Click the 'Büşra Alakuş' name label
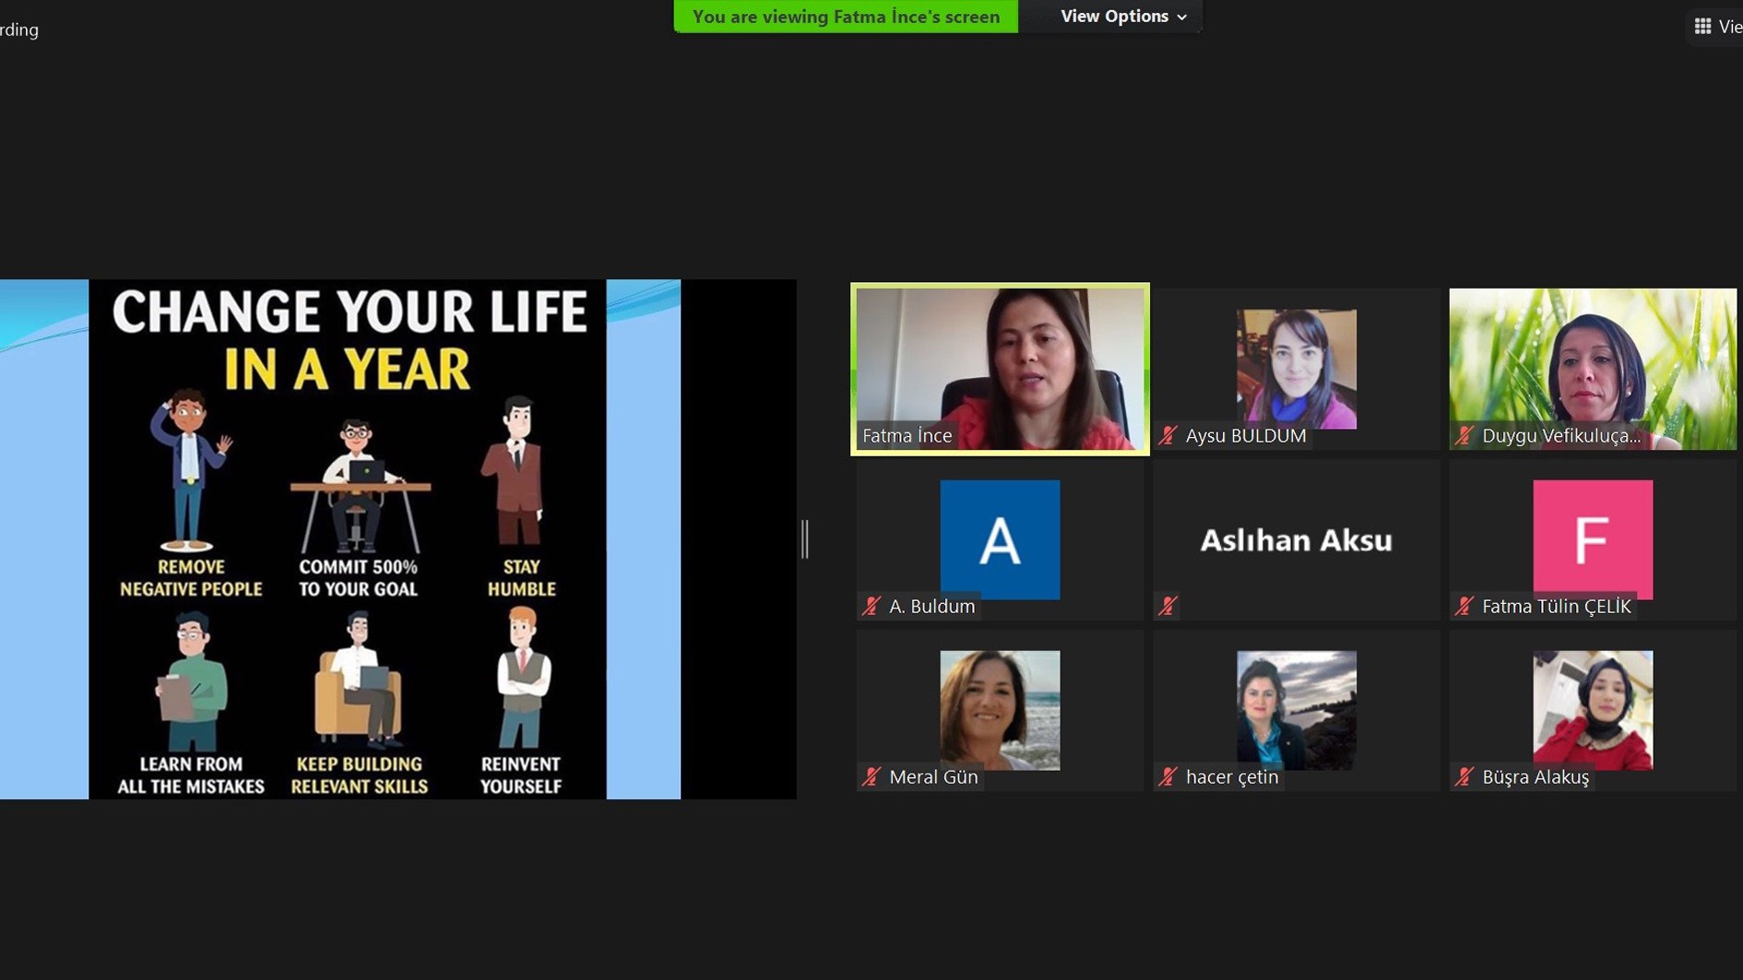The image size is (1743, 980). click(1535, 776)
